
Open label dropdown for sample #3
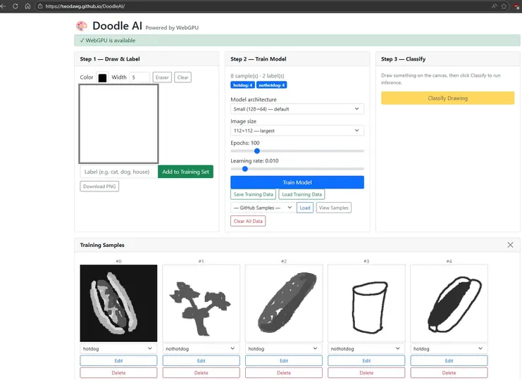pos(366,348)
